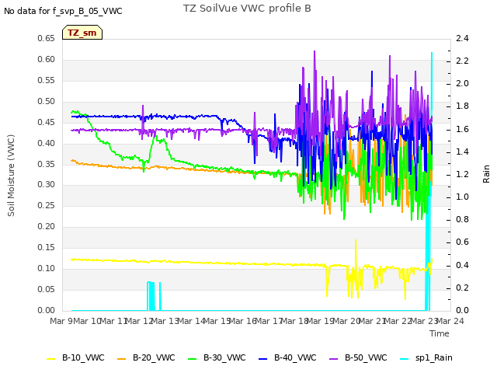Select the B-30_VWC legend label
The width and height of the screenshot is (497, 373).
click(x=224, y=357)
